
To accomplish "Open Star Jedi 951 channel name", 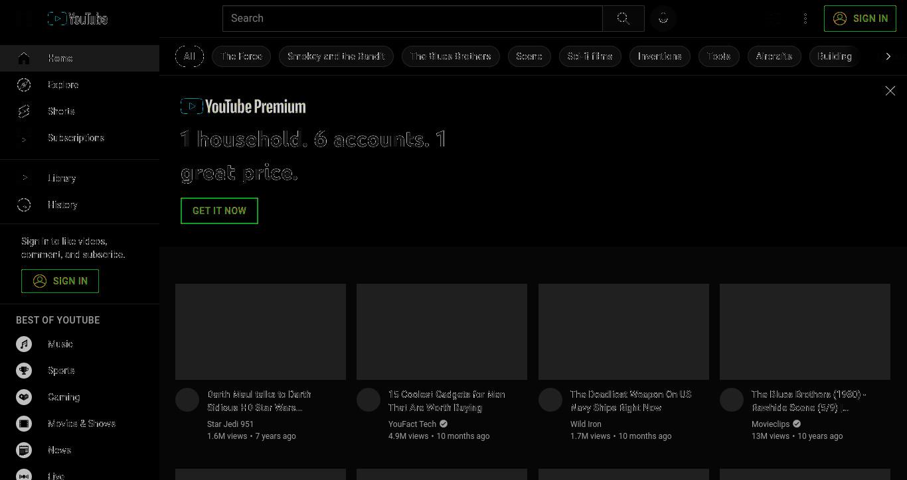I will (x=230, y=424).
